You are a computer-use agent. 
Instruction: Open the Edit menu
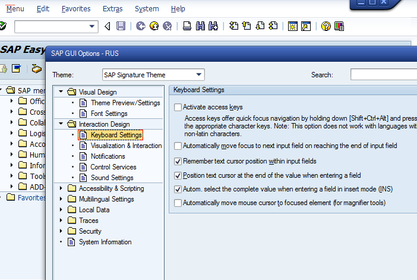(x=43, y=9)
